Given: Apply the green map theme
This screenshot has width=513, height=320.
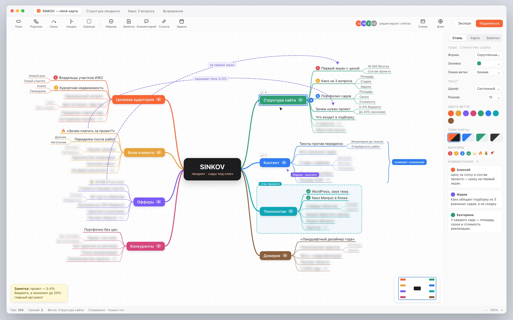Looking at the screenshot, I should tap(482, 138).
